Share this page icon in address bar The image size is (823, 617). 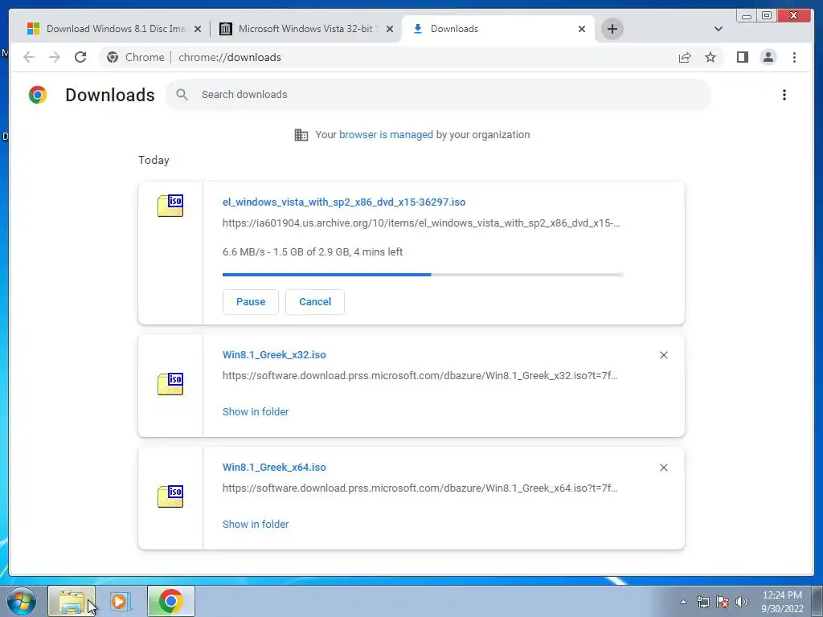pyautogui.click(x=685, y=57)
